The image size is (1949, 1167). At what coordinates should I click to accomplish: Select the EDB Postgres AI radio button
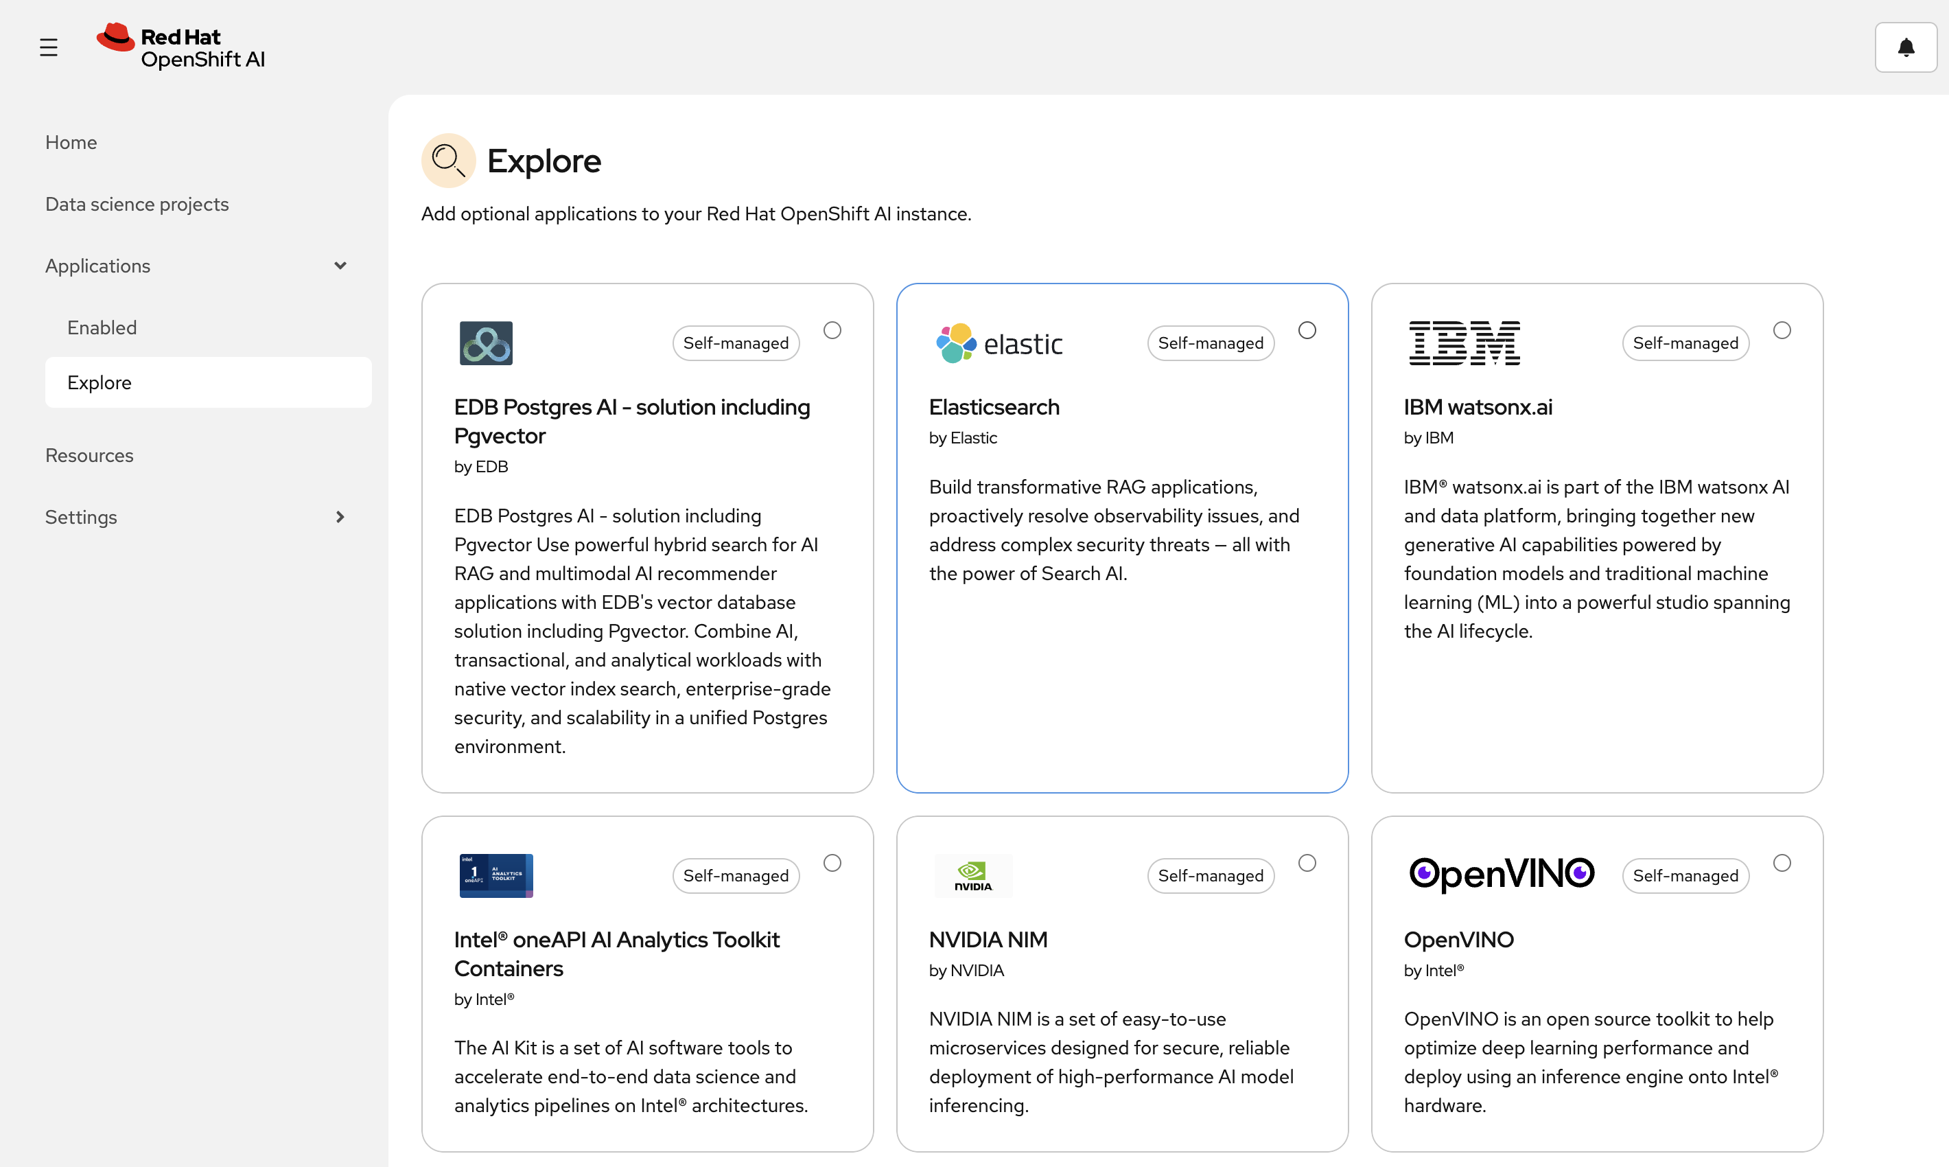pyautogui.click(x=832, y=330)
